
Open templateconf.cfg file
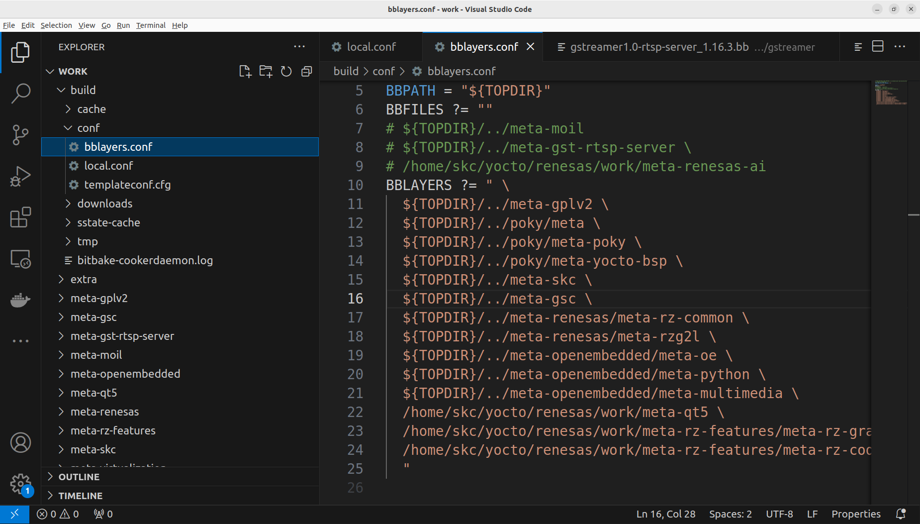[x=127, y=185]
